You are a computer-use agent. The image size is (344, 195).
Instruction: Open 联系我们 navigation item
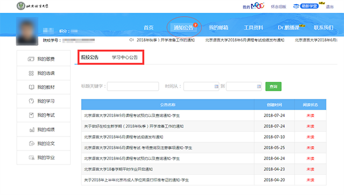324,27
